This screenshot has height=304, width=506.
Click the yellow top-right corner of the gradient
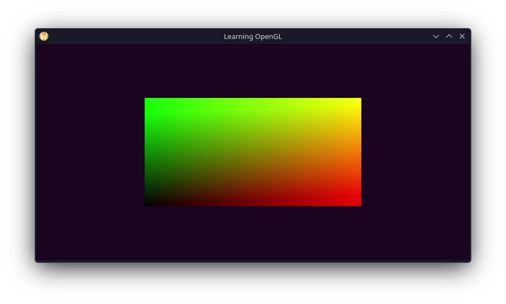pos(358,101)
